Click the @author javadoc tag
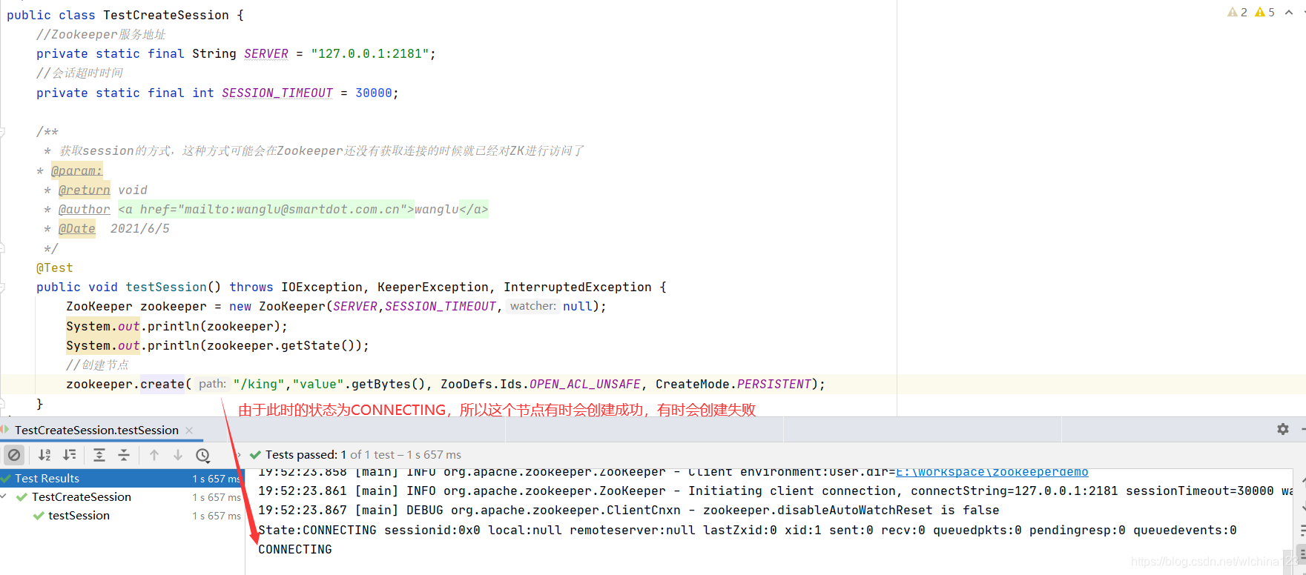1306x575 pixels. 85,209
